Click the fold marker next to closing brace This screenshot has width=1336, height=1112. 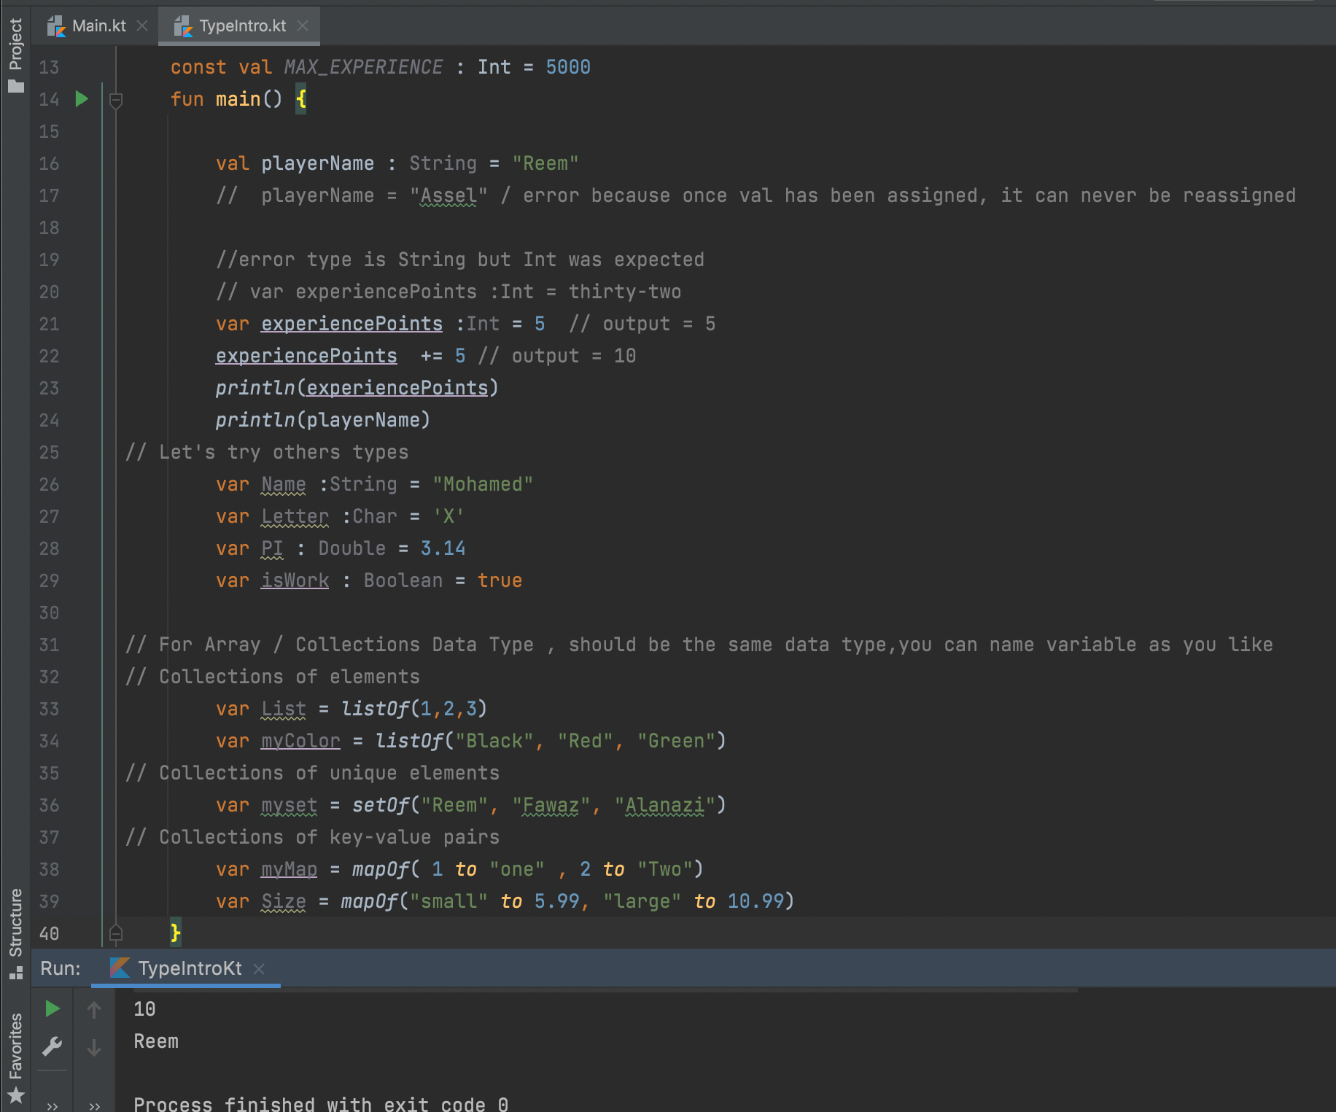click(x=115, y=933)
